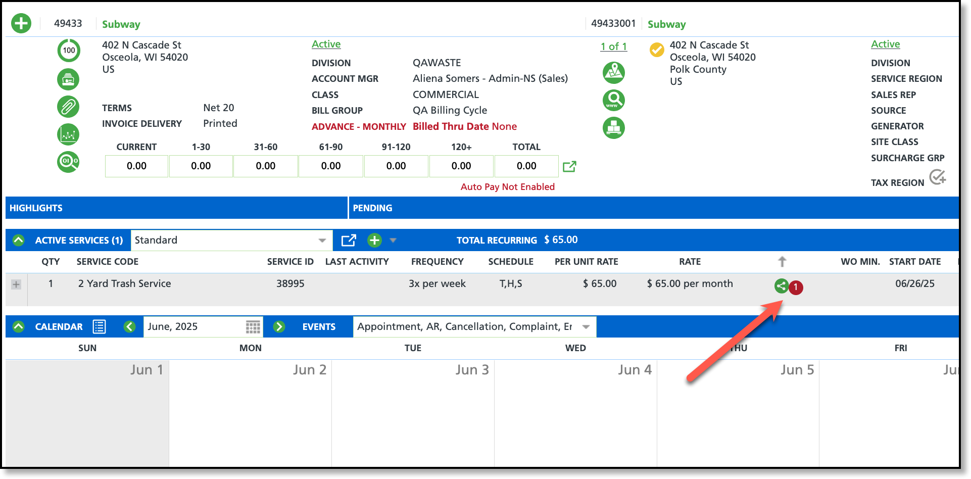Open the site map location icon

[614, 73]
